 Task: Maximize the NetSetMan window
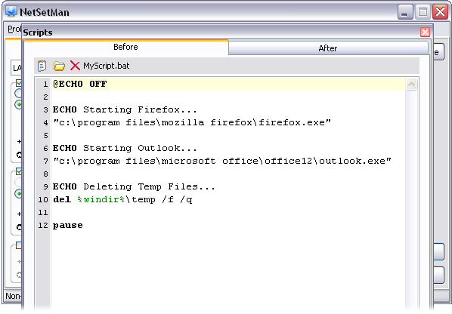click(423, 12)
